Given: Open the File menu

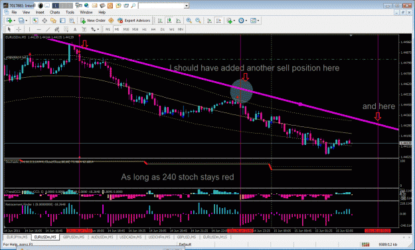Looking at the screenshot, I should (14, 12).
